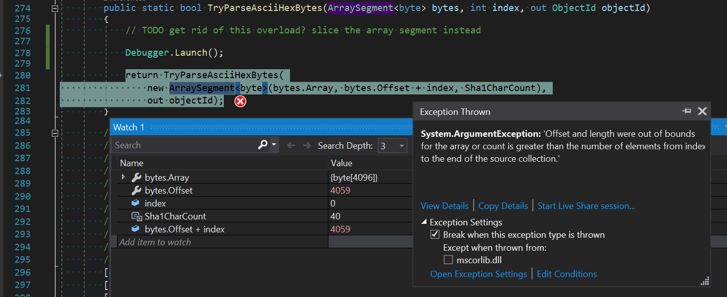
Task: Click the View Details link
Action: 444,205
